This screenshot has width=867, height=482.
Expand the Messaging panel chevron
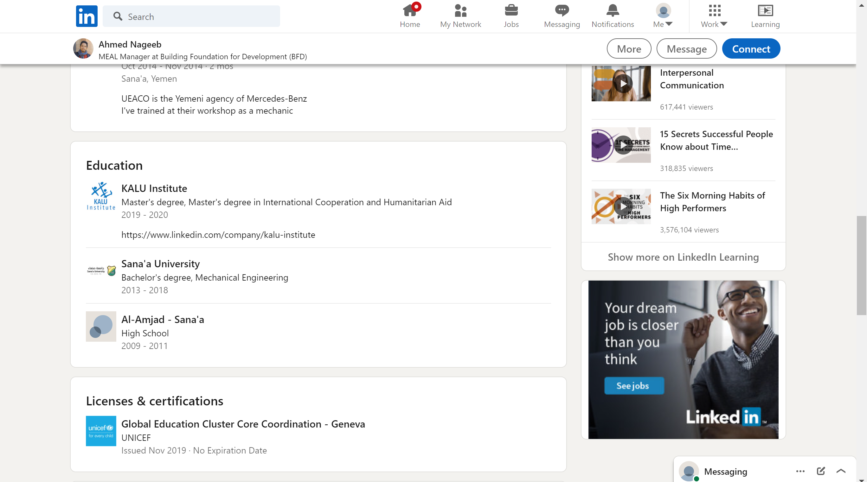841,471
